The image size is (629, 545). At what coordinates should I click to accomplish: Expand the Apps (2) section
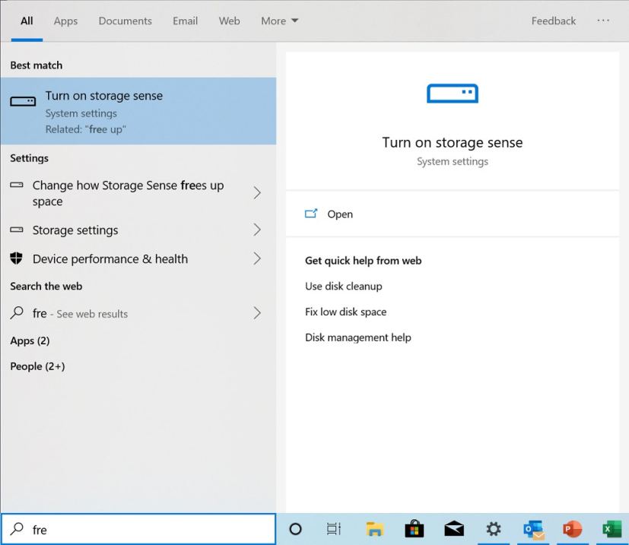tap(30, 341)
